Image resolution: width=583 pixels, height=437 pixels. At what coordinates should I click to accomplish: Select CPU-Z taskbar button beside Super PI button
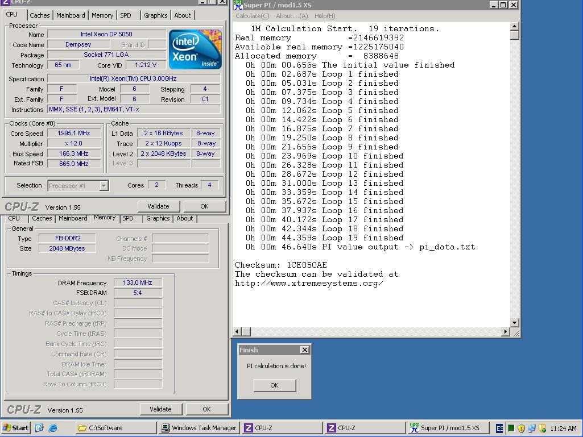pos(365,428)
